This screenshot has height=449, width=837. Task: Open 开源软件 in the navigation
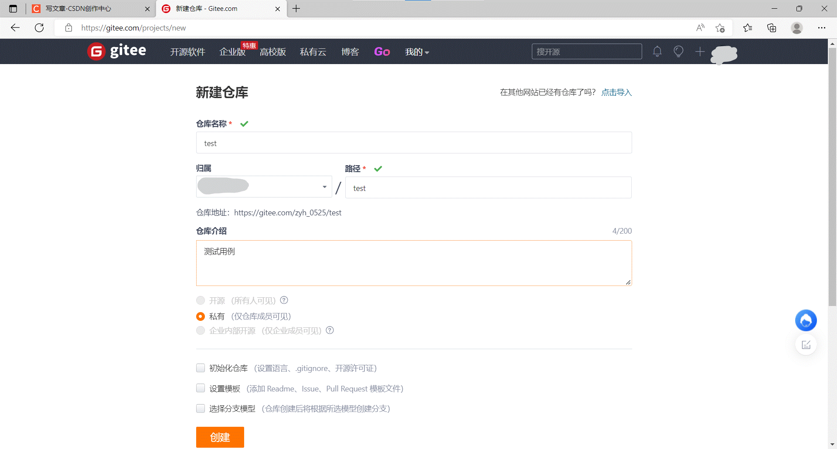click(x=187, y=52)
